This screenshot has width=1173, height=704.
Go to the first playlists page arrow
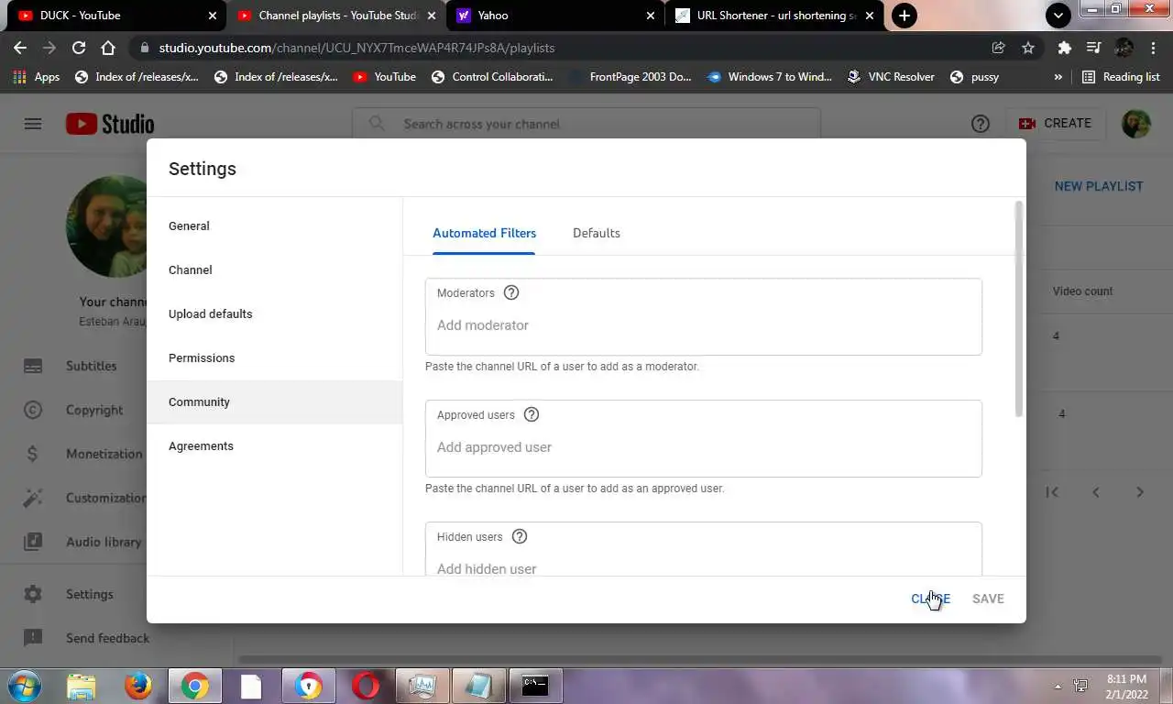pos(1052,492)
